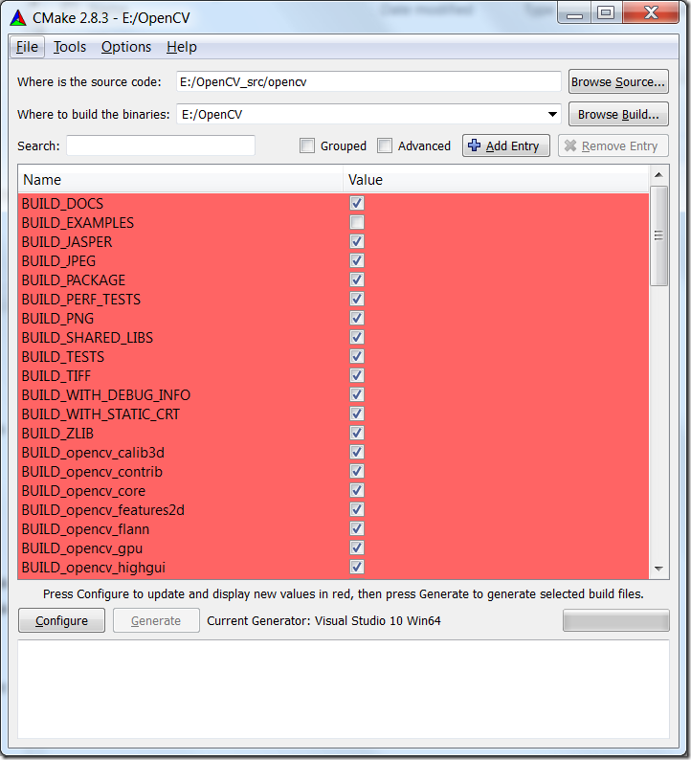Viewport: 691px width, 760px height.
Task: Check the BUILD_EXAMPLES checkbox
Action: 357,222
